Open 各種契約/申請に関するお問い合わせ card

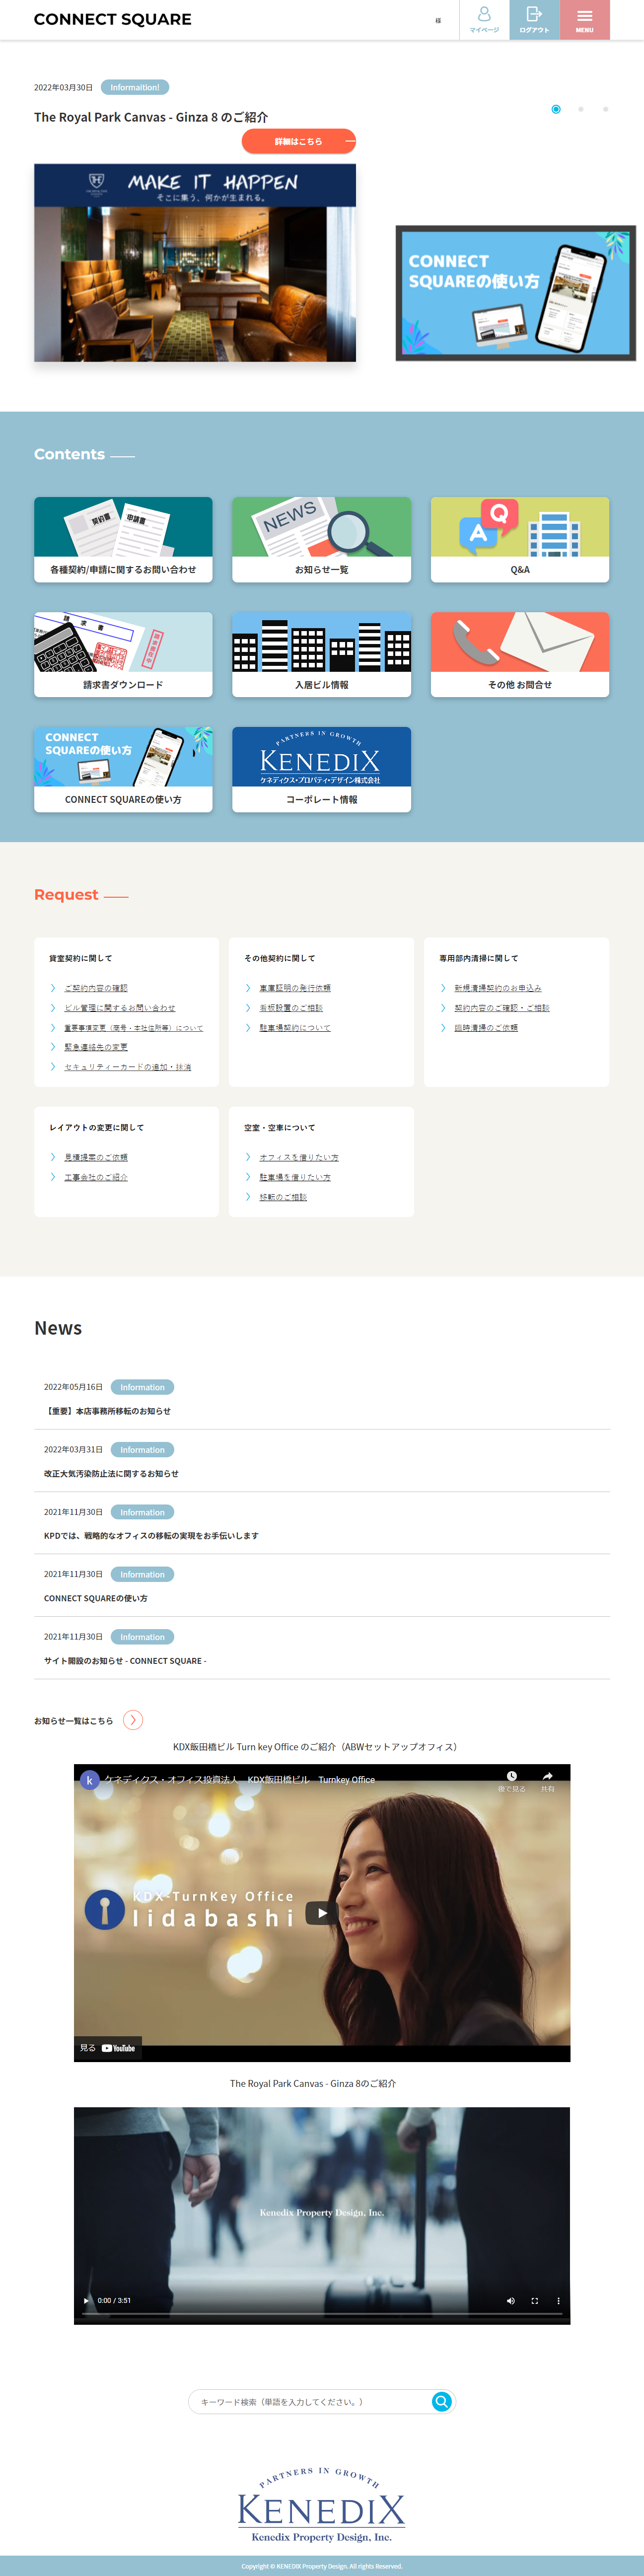pyautogui.click(x=123, y=539)
